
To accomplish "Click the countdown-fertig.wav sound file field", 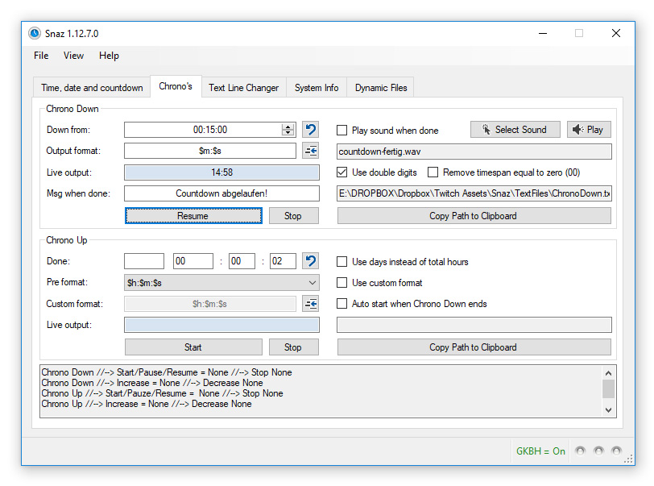I will (474, 152).
